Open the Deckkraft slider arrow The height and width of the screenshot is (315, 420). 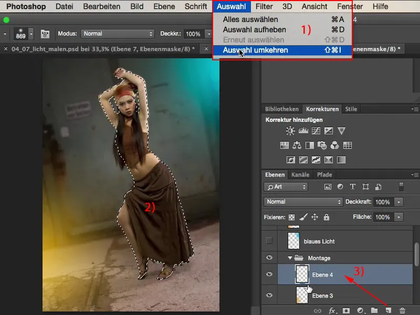click(398, 202)
